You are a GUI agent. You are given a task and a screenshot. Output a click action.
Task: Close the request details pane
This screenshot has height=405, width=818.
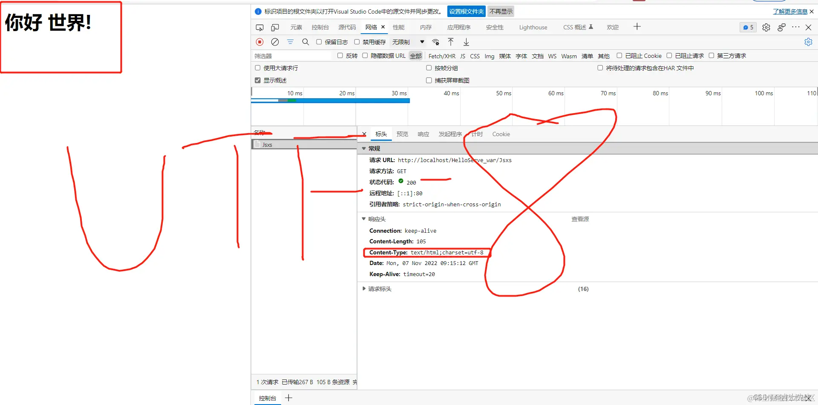coord(364,134)
